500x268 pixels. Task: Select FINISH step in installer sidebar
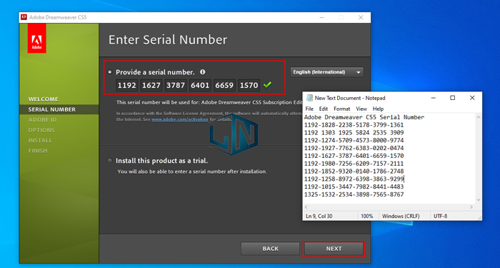[38, 150]
